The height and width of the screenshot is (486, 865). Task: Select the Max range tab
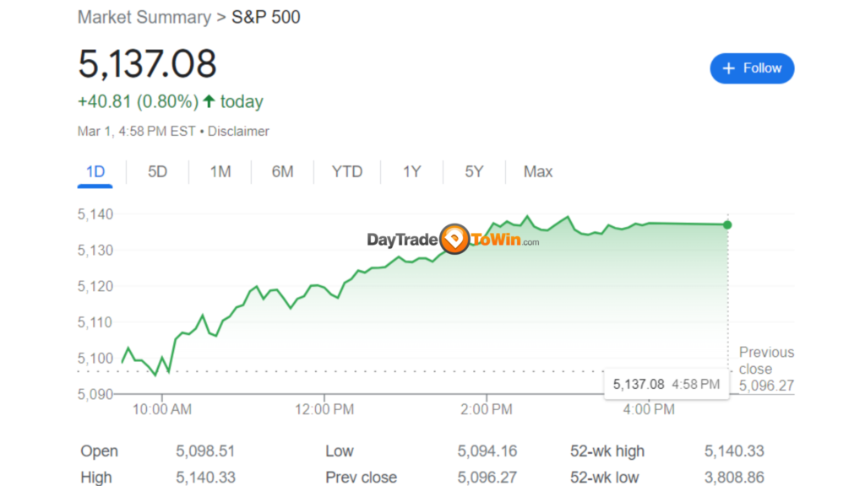[537, 172]
